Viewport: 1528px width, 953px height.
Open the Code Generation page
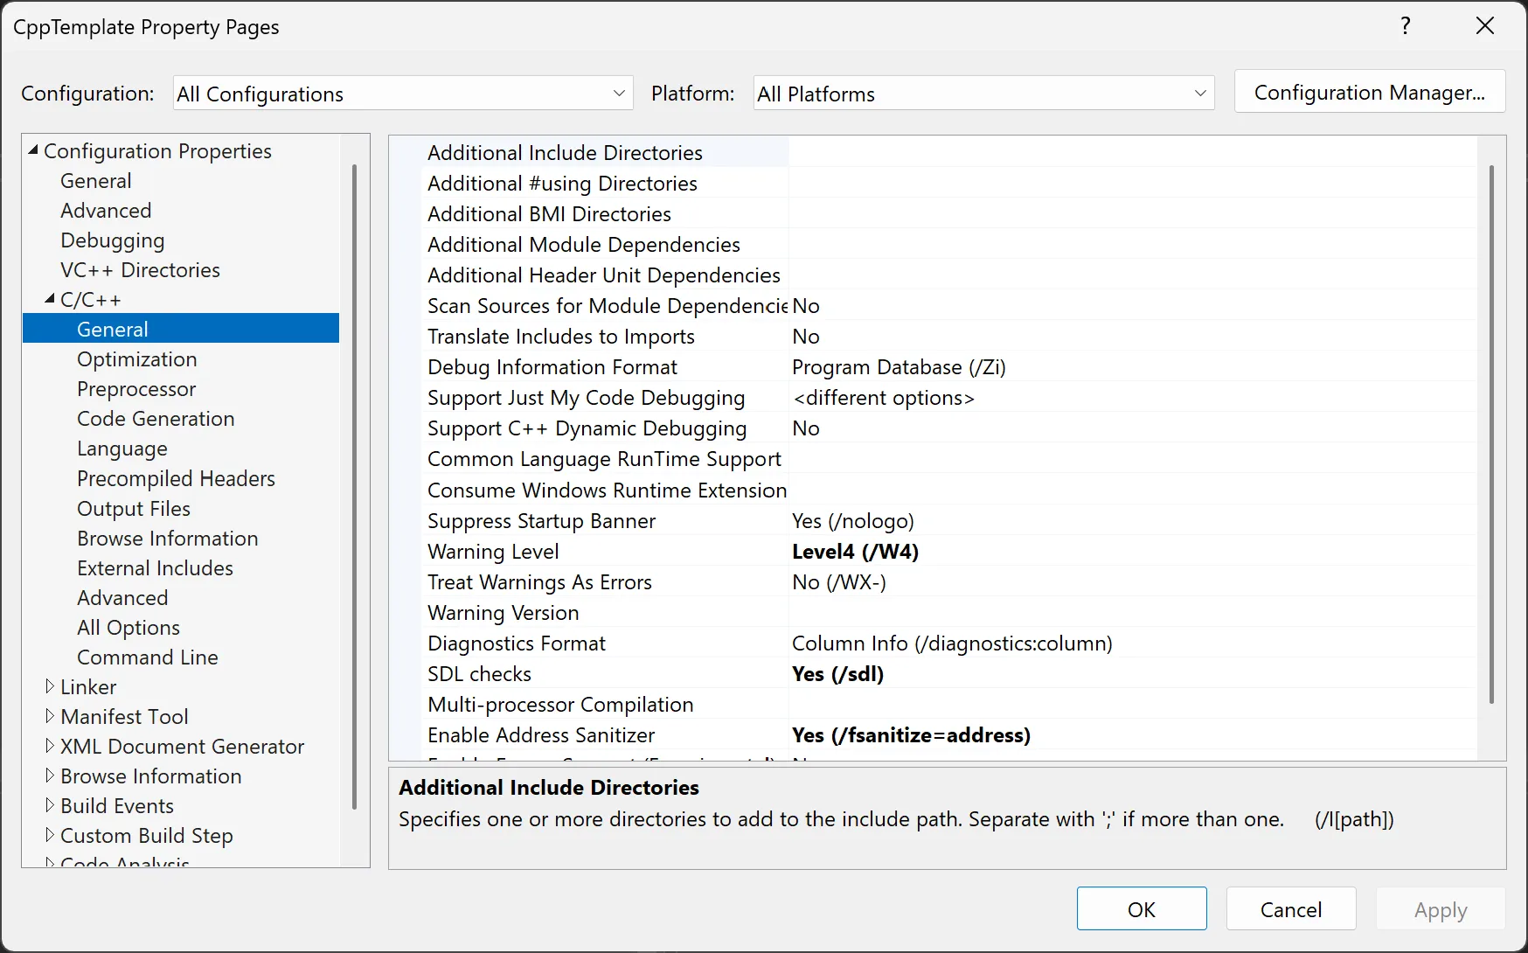(156, 419)
